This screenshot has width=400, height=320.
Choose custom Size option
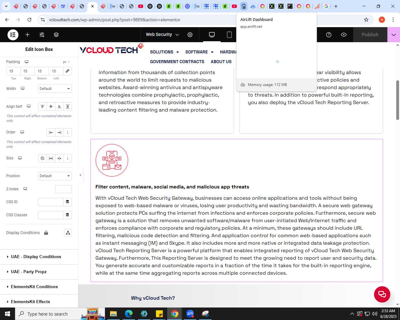[x=67, y=158]
